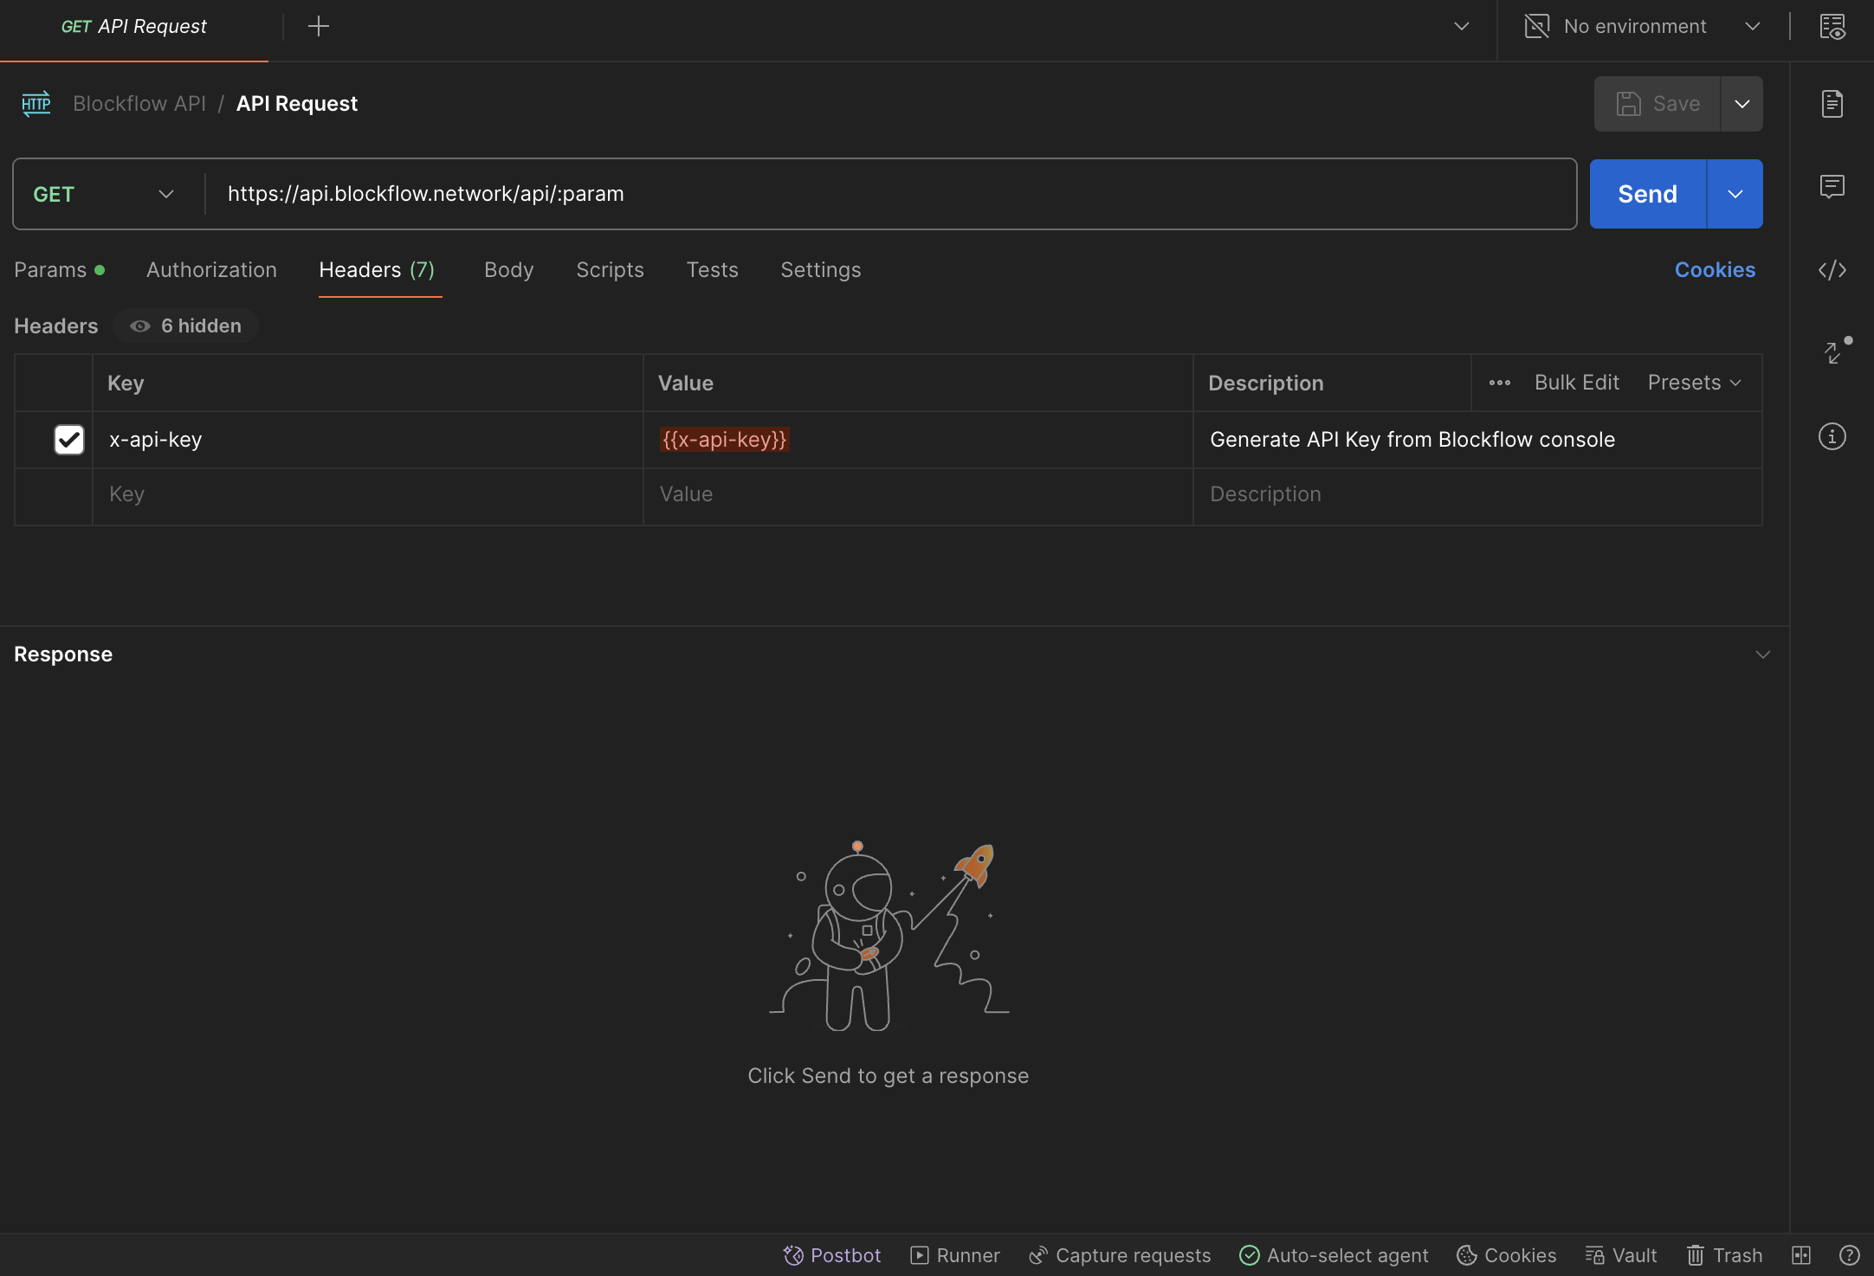1874x1276 pixels.
Task: Open the GET method dropdown
Action: 104,194
